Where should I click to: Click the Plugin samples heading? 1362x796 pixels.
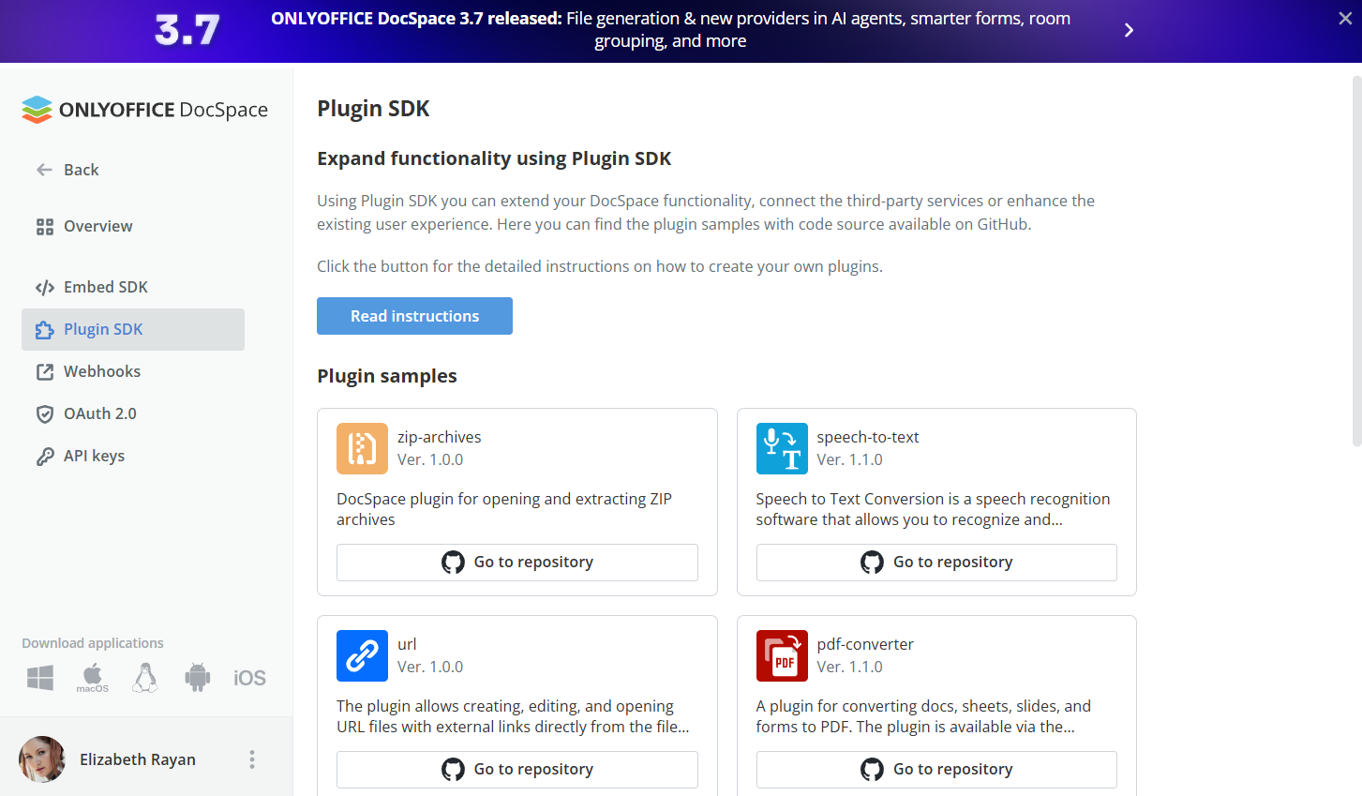[x=387, y=376]
